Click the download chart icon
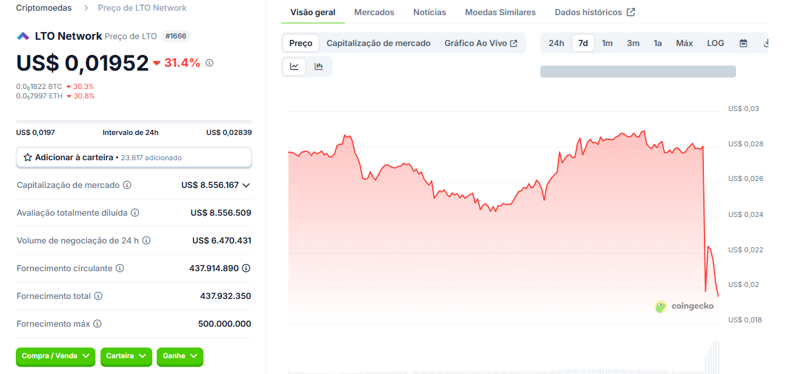793x374 pixels. coord(766,43)
